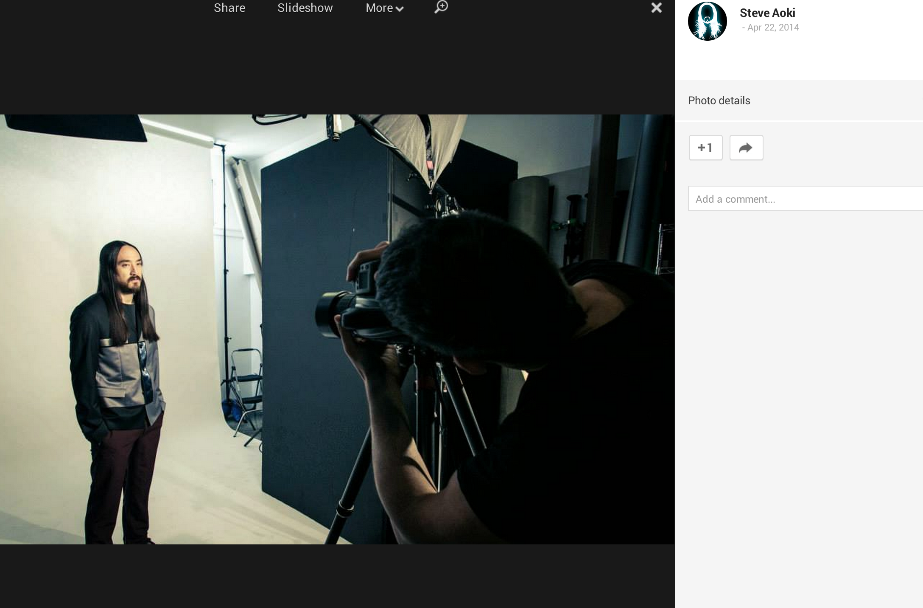Start the Slideshow
Viewport: 923px width, 608px height.
(305, 8)
